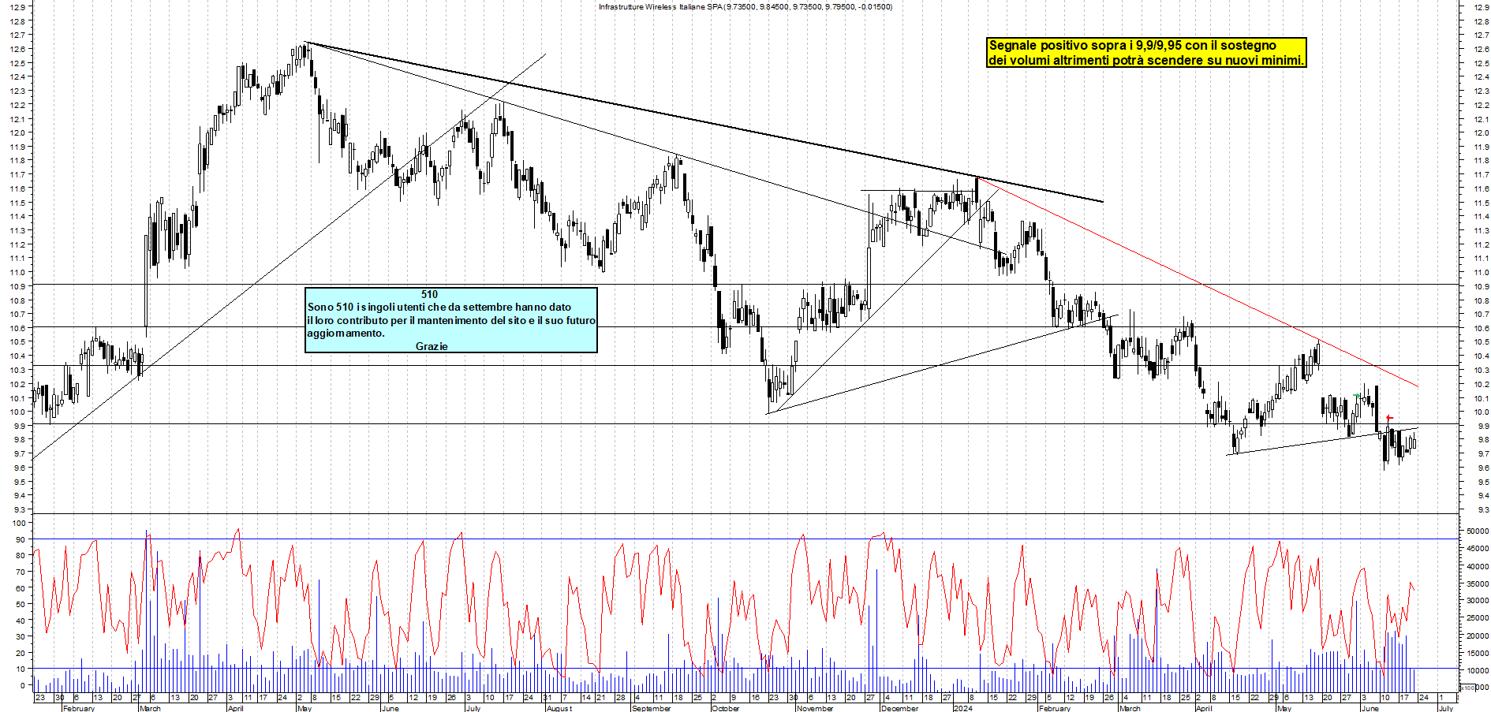
Task: Click the word 'Grazie' in the cyan box
Action: coord(432,346)
